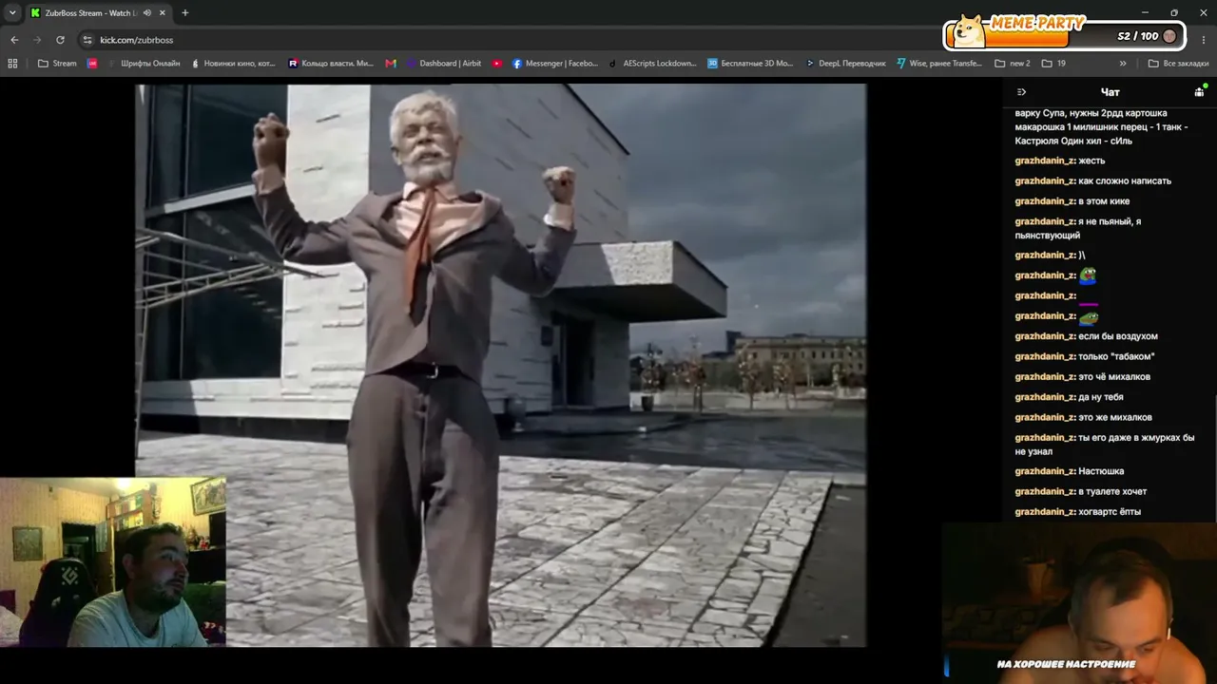Viewport: 1217px width, 684px height.
Task: Open the Бесплатные 3D Mo... bookmark
Action: 750,64
